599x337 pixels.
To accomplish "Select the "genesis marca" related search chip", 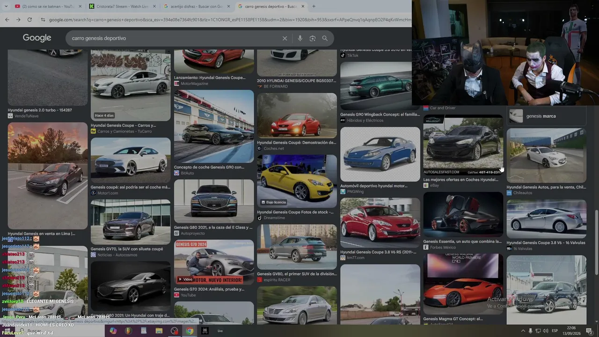I will [547, 116].
